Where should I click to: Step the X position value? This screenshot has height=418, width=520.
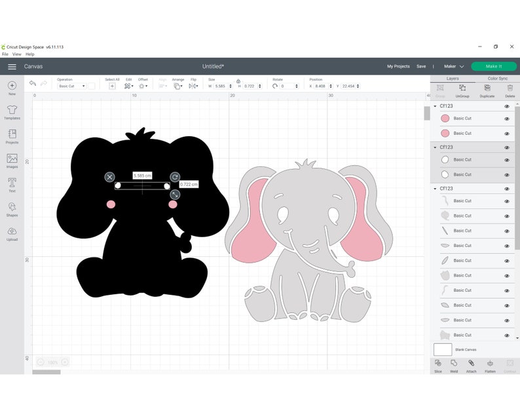(x=331, y=86)
